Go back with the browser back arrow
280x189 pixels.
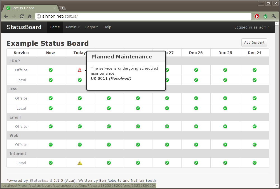click(x=6, y=16)
